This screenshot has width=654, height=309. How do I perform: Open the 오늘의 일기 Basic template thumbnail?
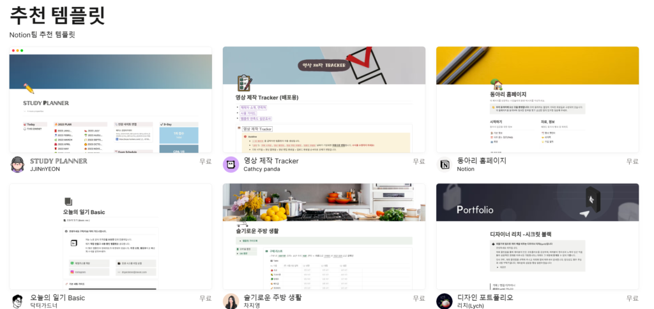point(110,236)
